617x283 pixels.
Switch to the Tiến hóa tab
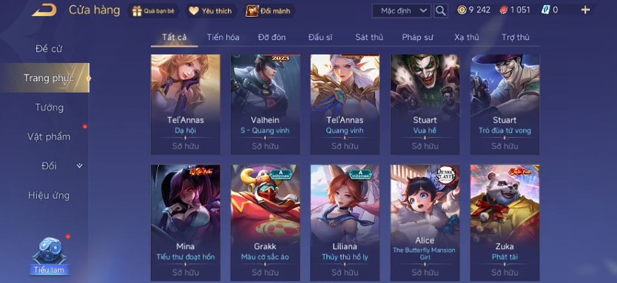tap(223, 37)
